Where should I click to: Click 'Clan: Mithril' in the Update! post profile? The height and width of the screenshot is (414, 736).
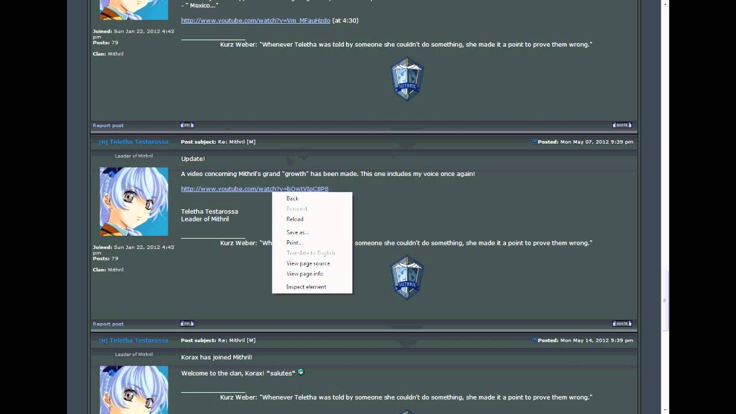click(108, 270)
